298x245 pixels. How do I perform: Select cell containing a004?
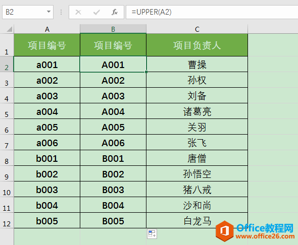tap(47, 111)
